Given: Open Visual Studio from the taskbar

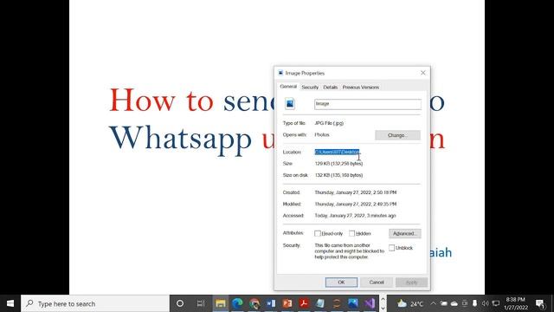Looking at the screenshot, I should tap(370, 303).
